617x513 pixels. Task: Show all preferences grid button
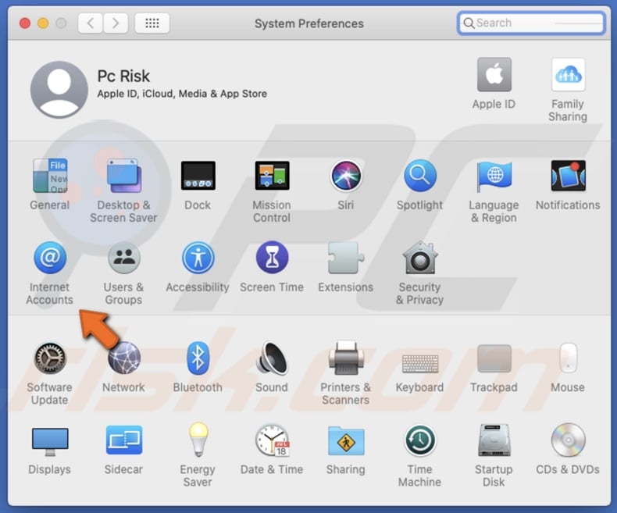152,23
